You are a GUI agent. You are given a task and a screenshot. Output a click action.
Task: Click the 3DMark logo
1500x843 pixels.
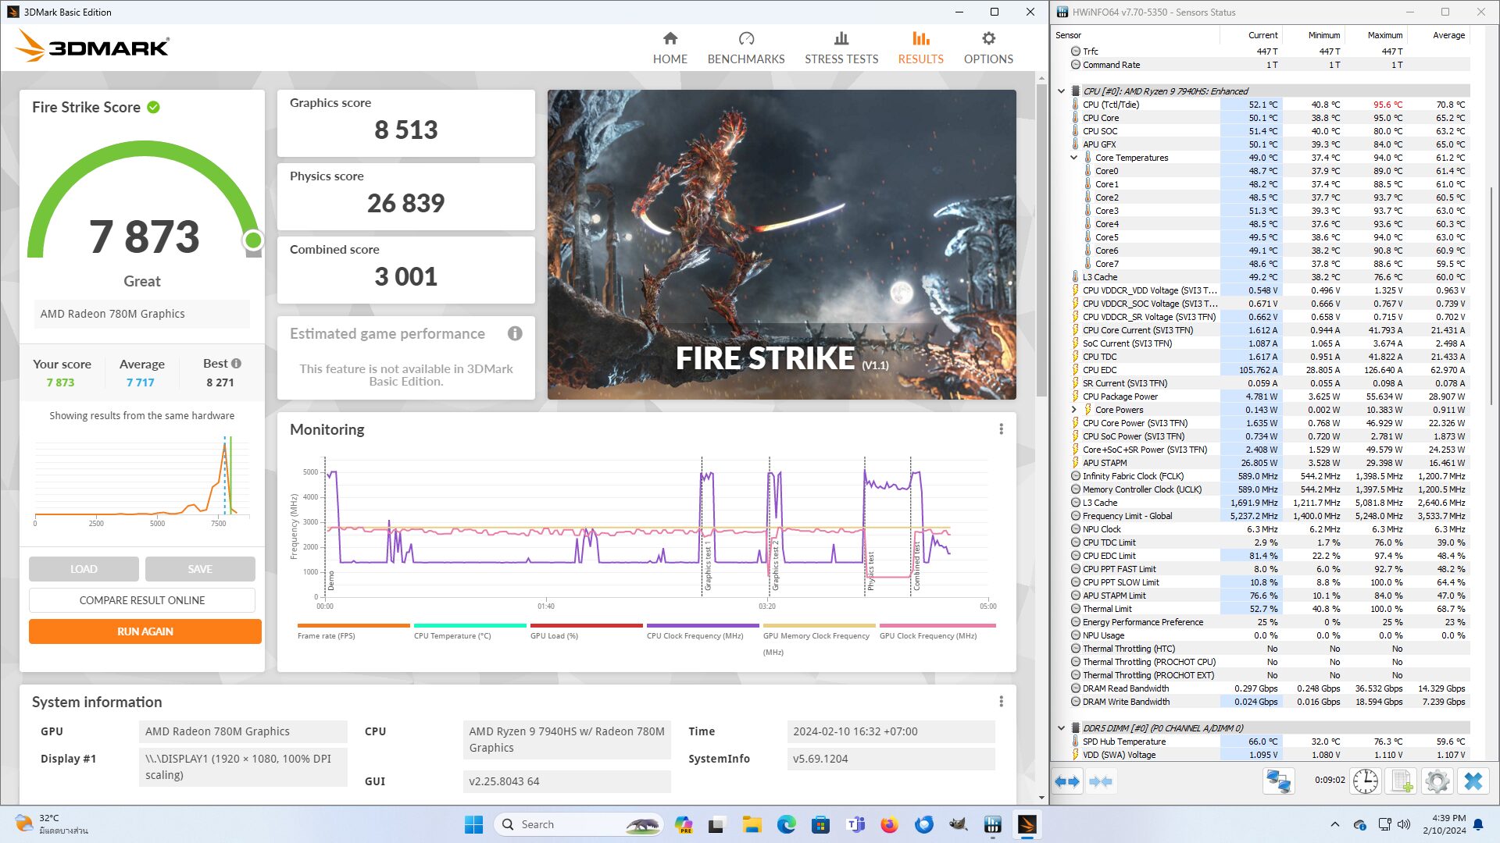[x=92, y=47]
